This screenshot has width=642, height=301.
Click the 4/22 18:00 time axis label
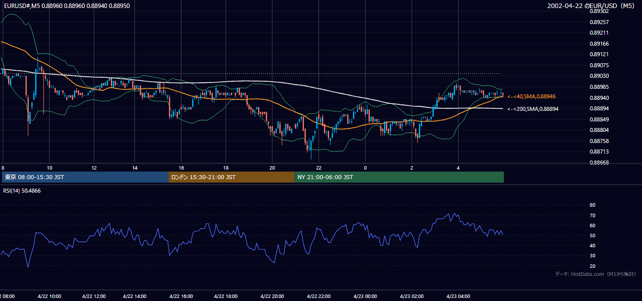pyautogui.click(x=226, y=296)
